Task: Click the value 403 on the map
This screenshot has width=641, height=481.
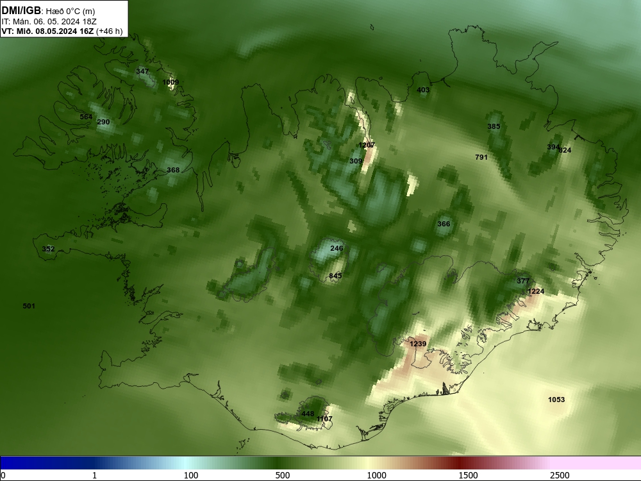Action: (423, 90)
